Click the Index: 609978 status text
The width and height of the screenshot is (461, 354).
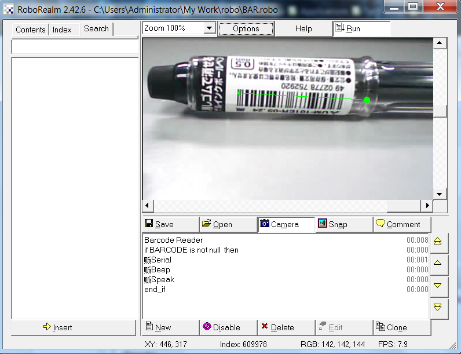click(243, 344)
